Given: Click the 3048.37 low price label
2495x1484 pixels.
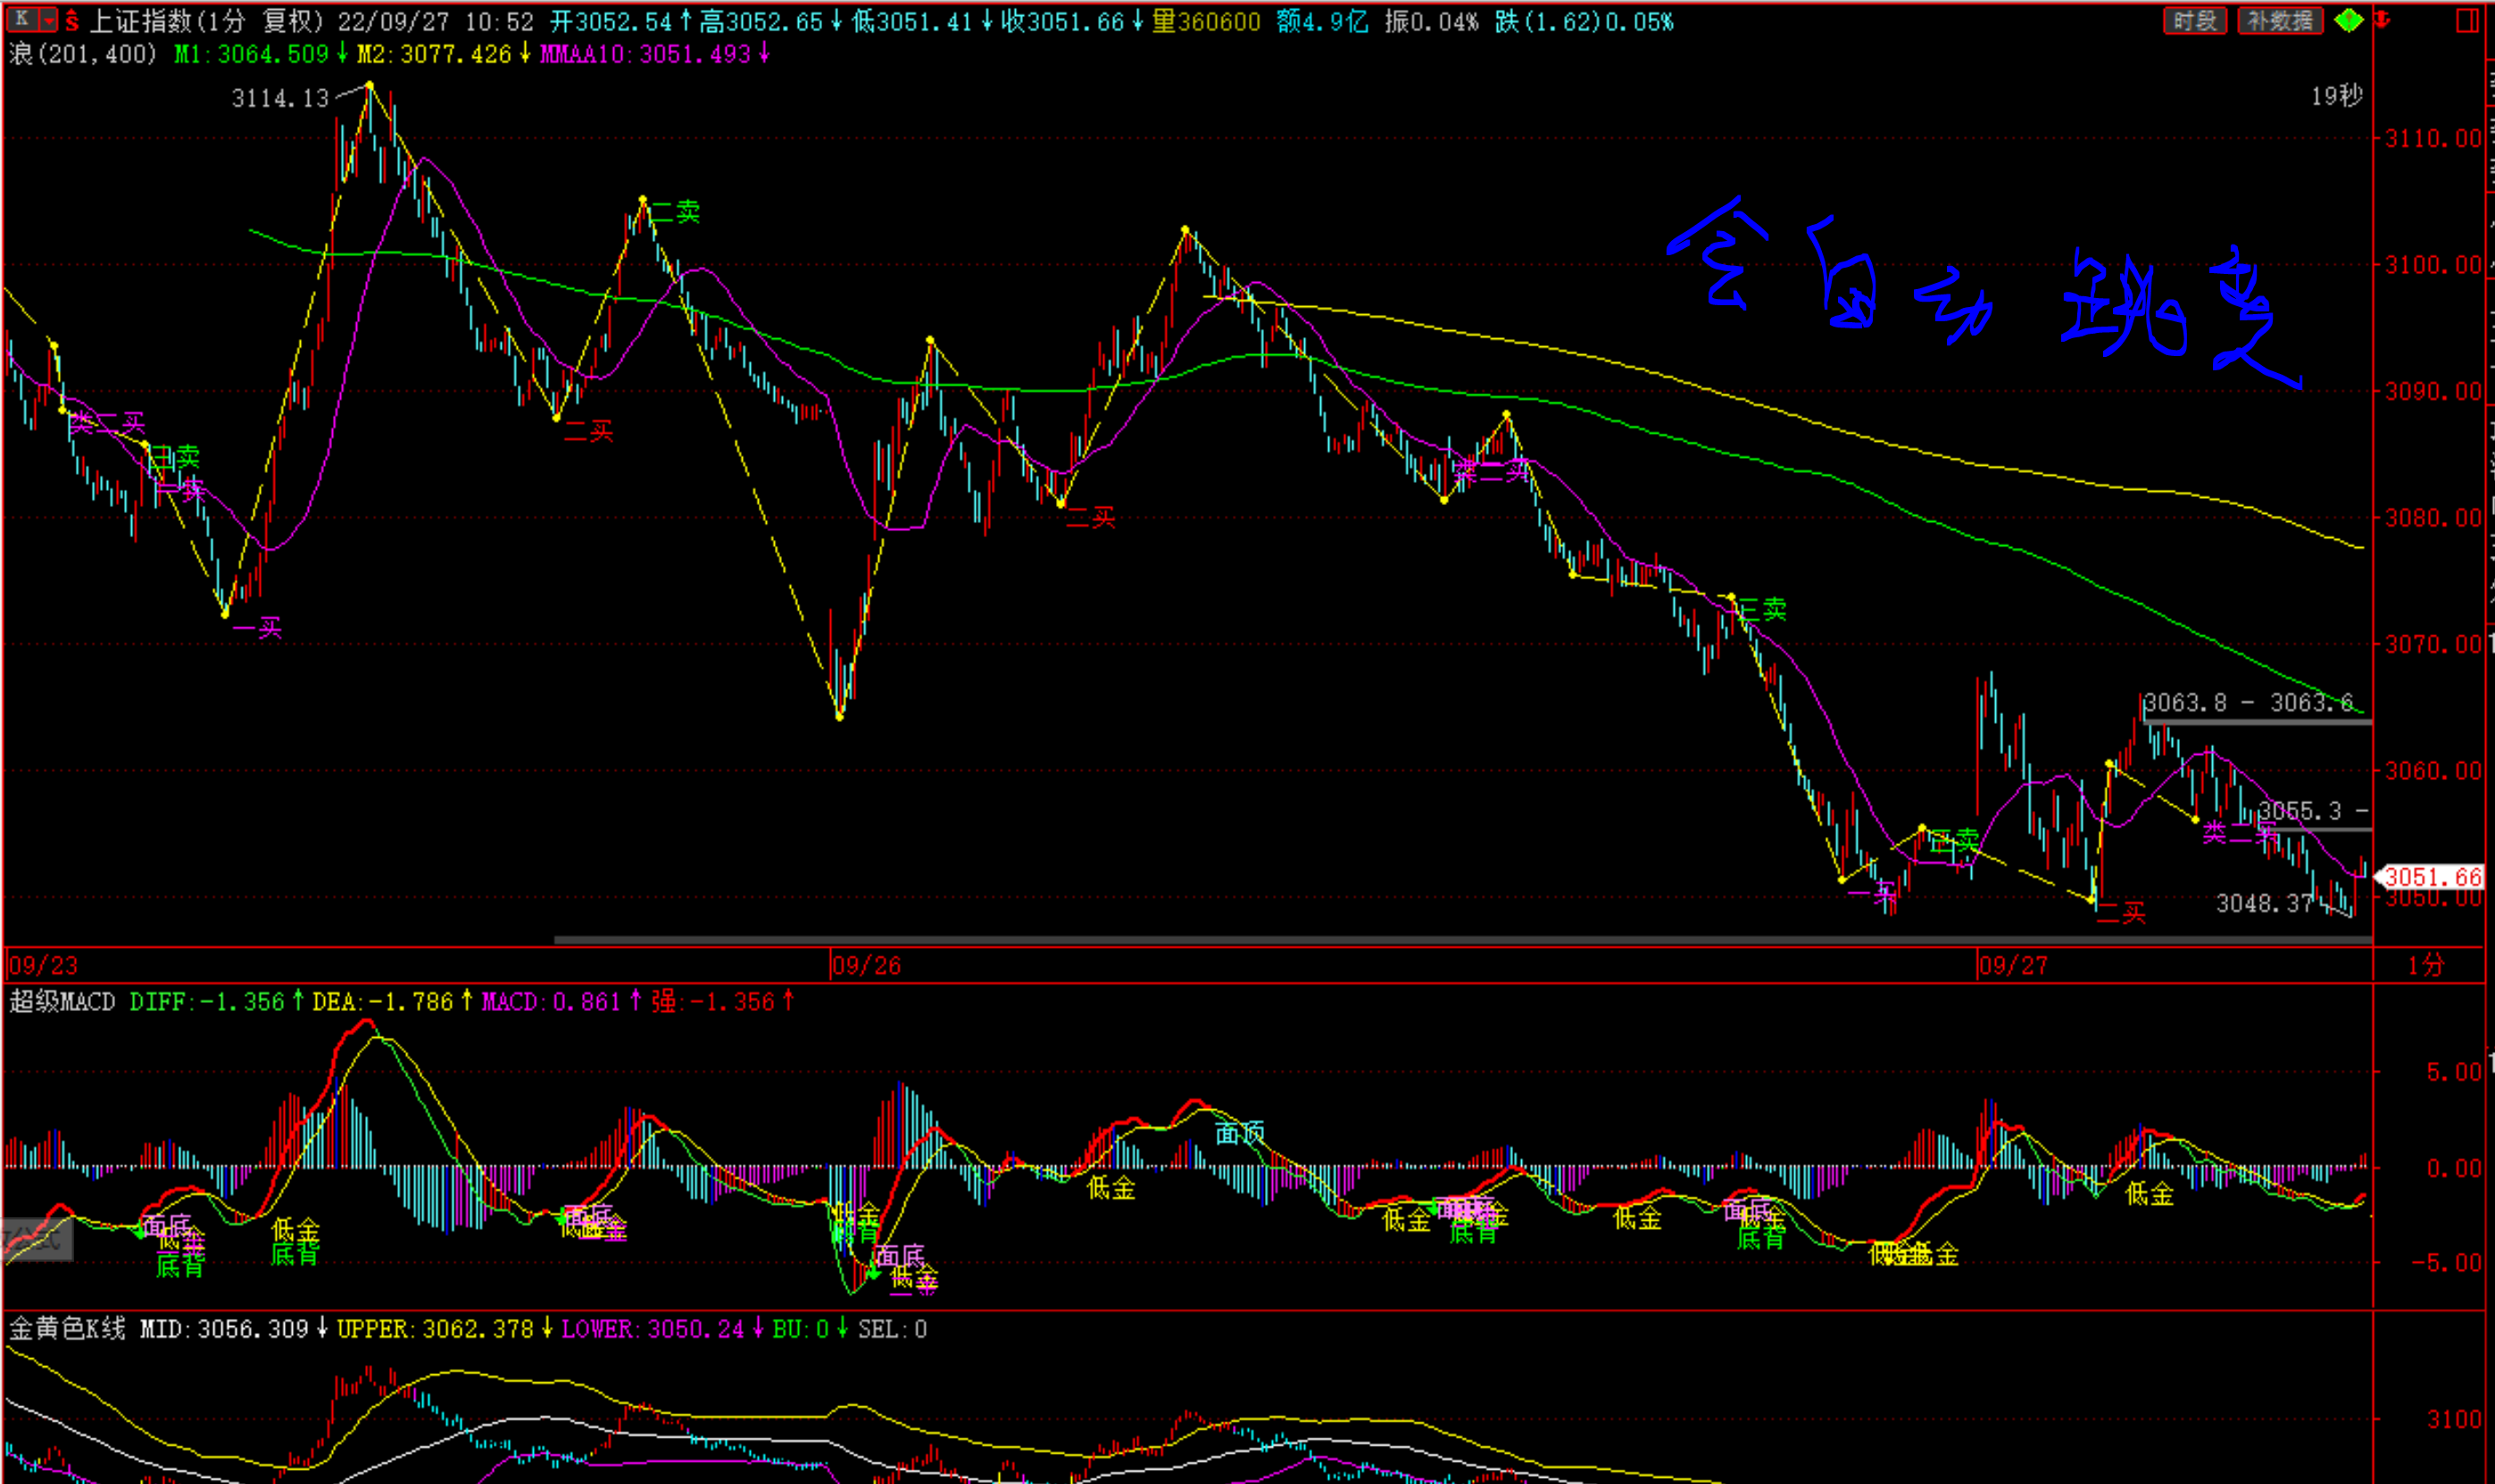Looking at the screenshot, I should (2265, 903).
